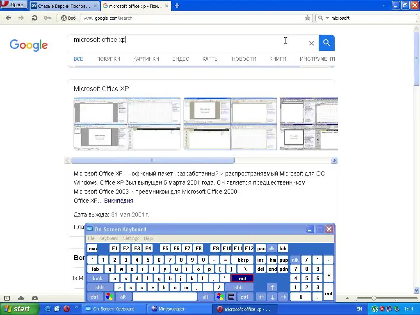
Task: Toggle the left ctrl key
Action: [x=94, y=297]
